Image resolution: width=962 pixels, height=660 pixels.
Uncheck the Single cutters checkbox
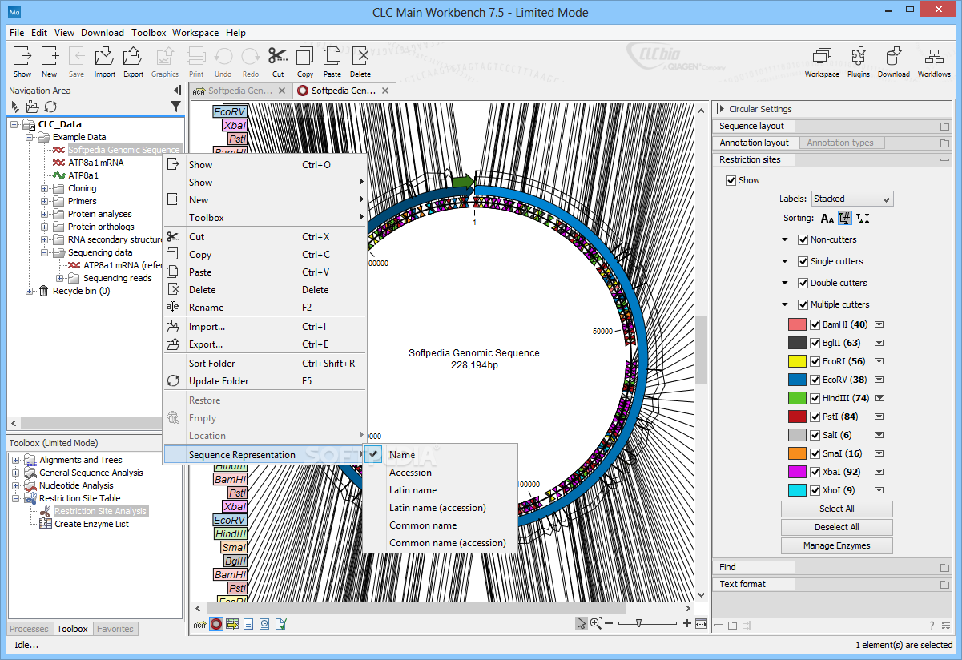pos(803,261)
